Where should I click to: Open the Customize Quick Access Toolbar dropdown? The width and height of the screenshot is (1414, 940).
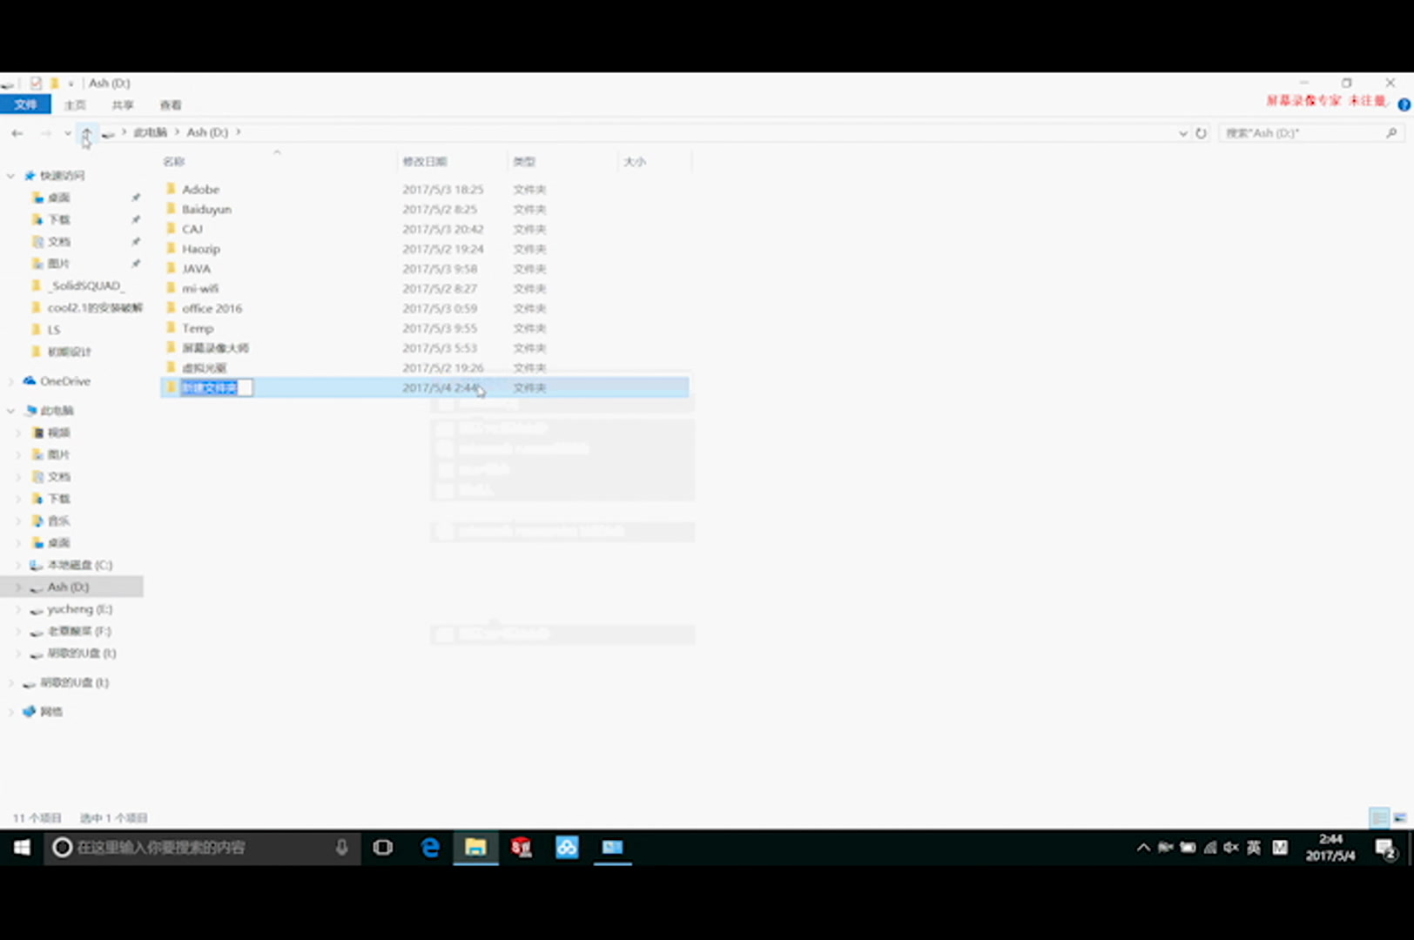tap(71, 84)
